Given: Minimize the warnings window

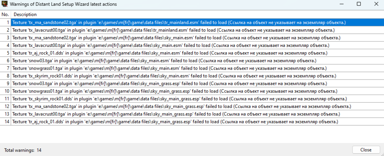Looking at the screenshot, I should 341,4.
